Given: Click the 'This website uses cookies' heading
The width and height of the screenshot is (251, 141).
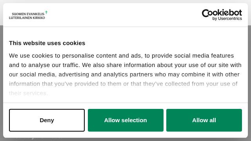Looking at the screenshot, I should 47,43.
